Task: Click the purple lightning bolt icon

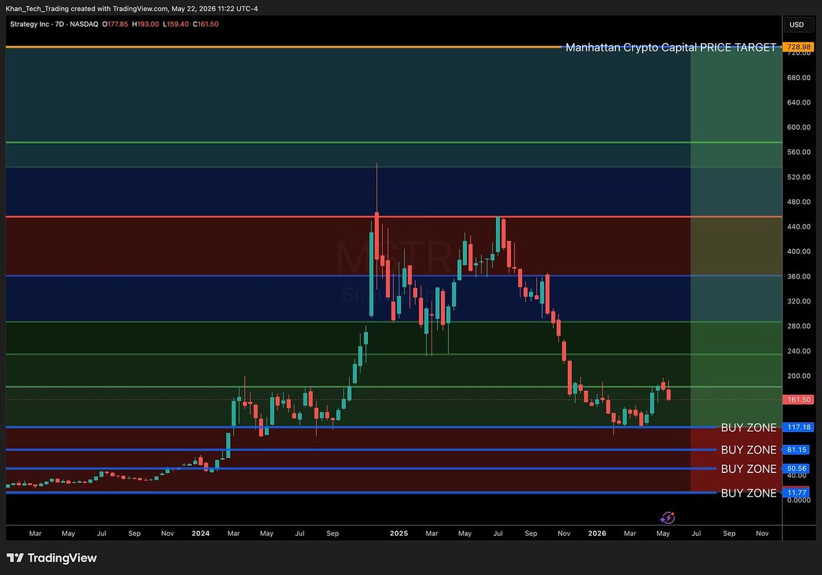Action: [x=668, y=518]
